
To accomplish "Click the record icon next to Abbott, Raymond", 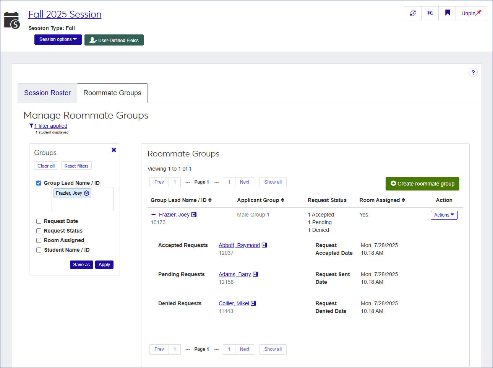I will click(264, 245).
